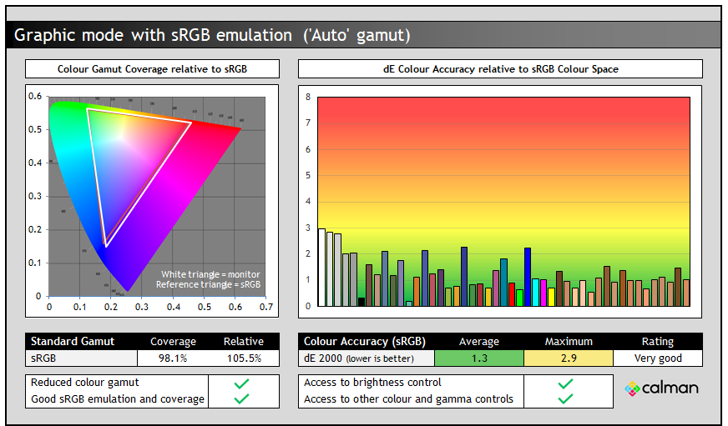Click the White triangle = monitor legend text

click(210, 274)
